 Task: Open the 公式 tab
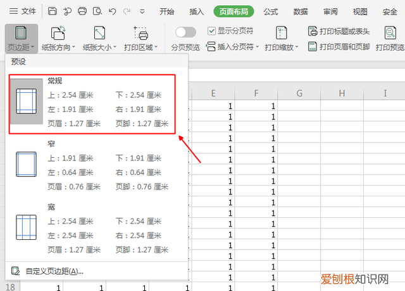point(271,11)
